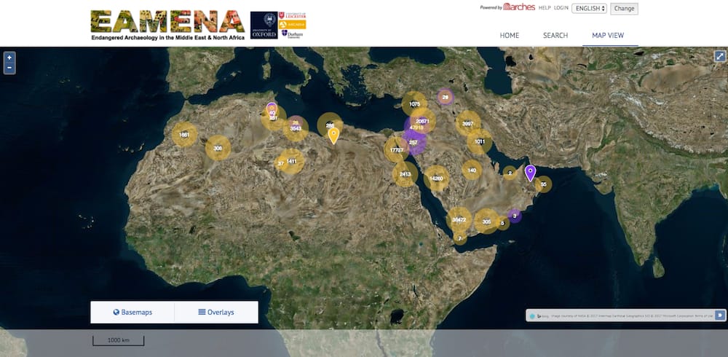The height and width of the screenshot is (357, 728).
Task: Zoom out with the minus button
Action: (9, 68)
